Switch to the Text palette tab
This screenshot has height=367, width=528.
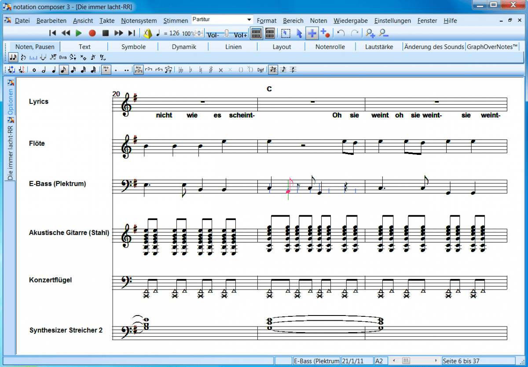tap(84, 47)
